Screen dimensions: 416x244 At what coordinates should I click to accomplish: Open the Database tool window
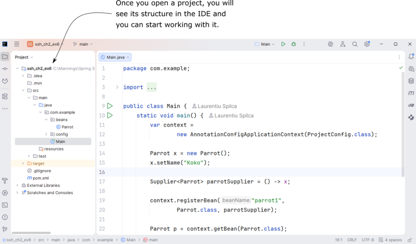pyautogui.click(x=411, y=81)
